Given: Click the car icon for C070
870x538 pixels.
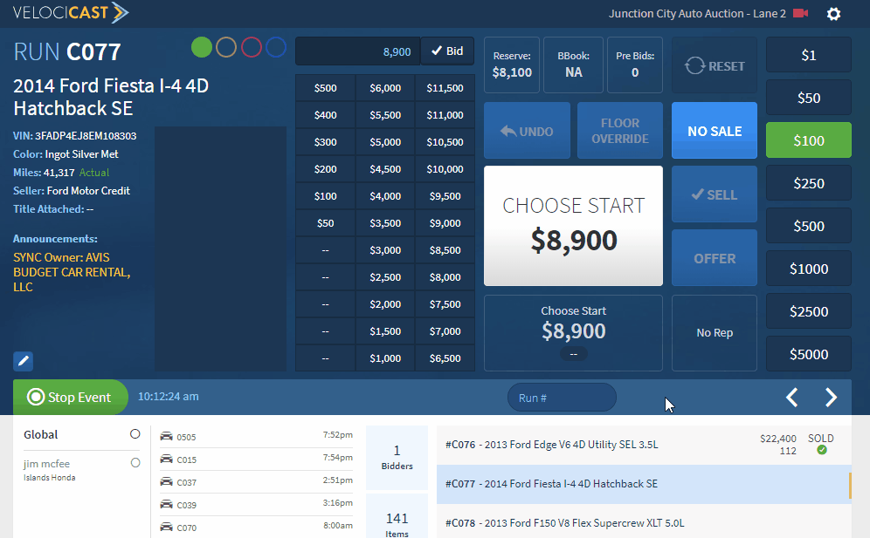Looking at the screenshot, I should click(x=166, y=528).
